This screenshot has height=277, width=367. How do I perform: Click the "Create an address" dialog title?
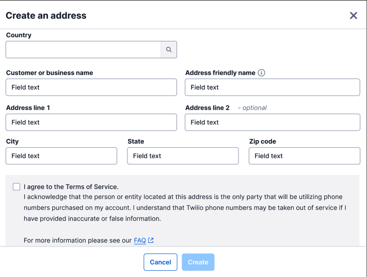pyautogui.click(x=46, y=16)
